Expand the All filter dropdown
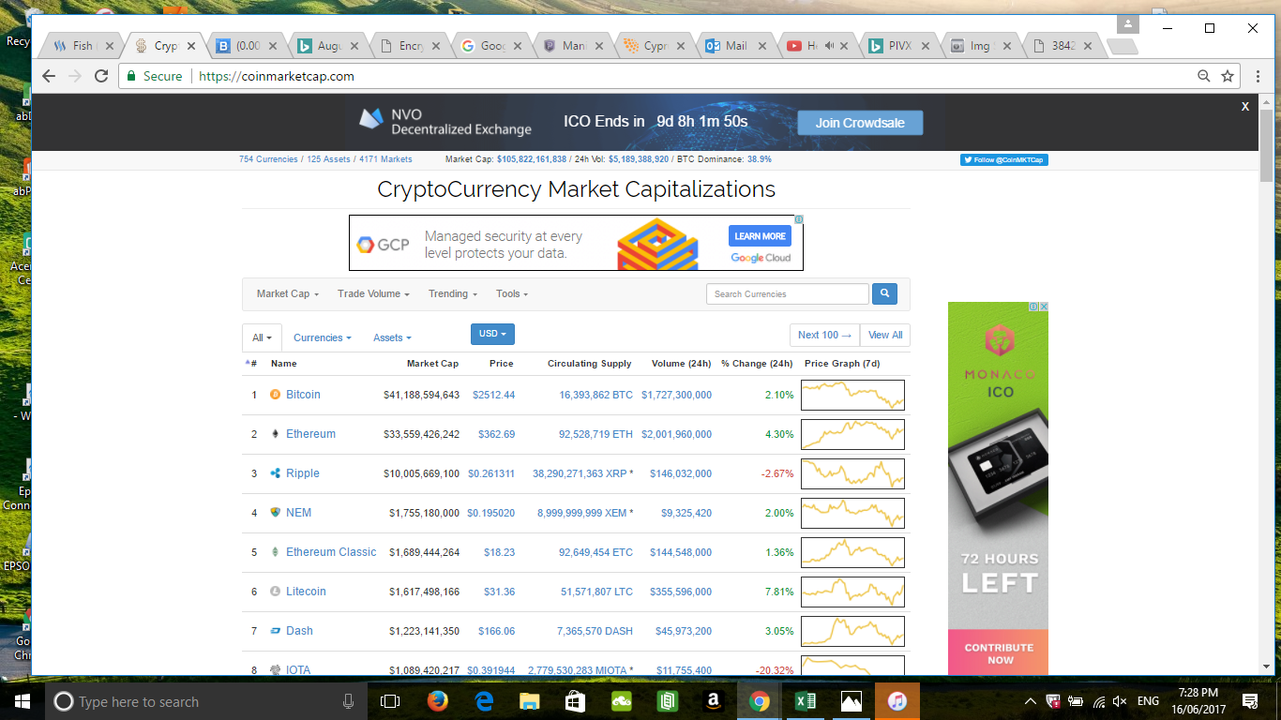1281x720 pixels. pyautogui.click(x=262, y=337)
